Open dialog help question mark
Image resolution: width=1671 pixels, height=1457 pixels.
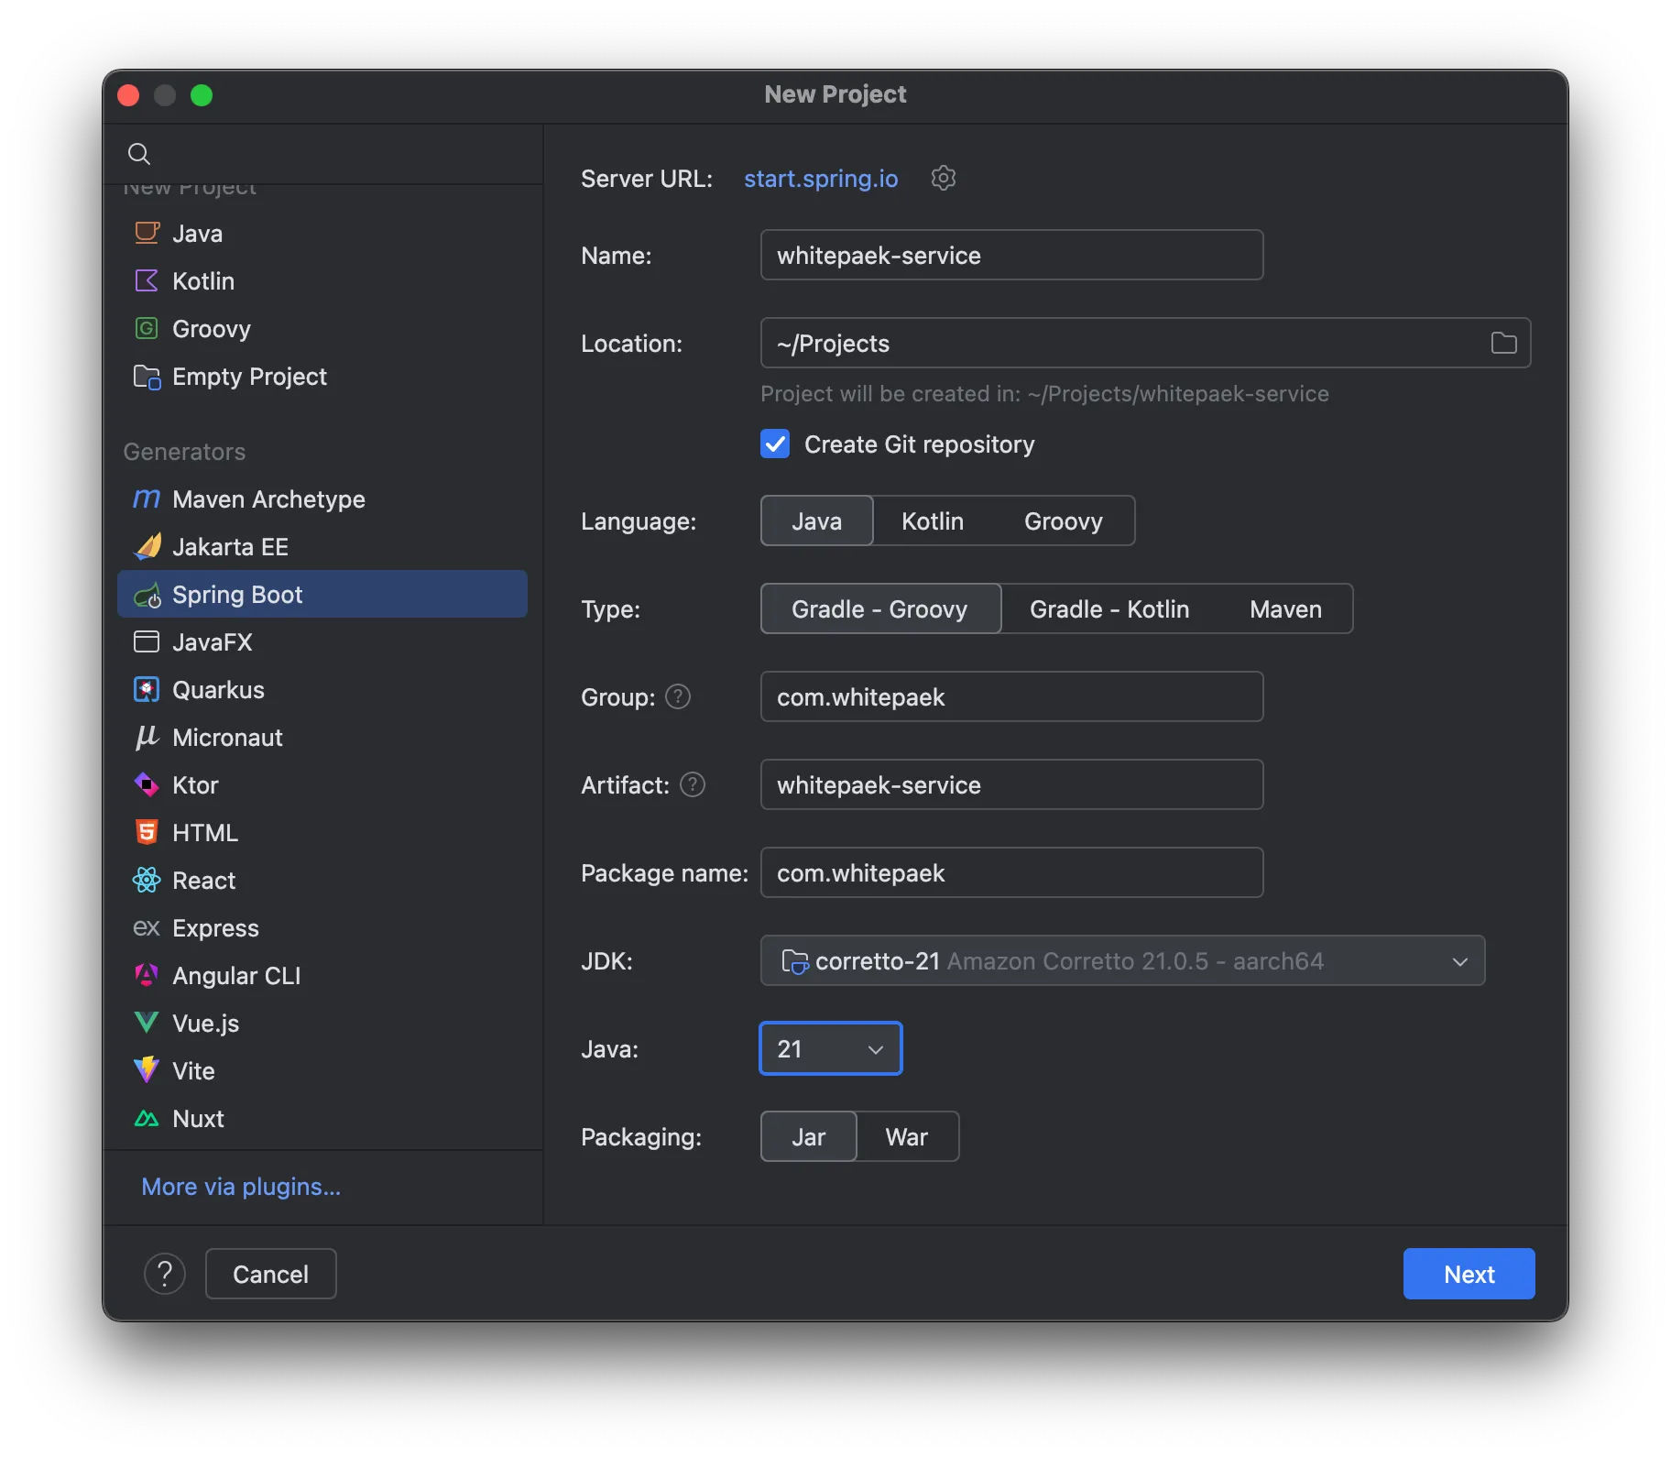(165, 1274)
